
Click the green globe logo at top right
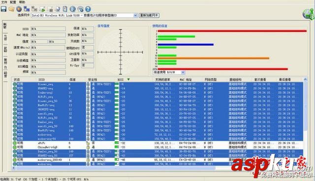[308, 14]
